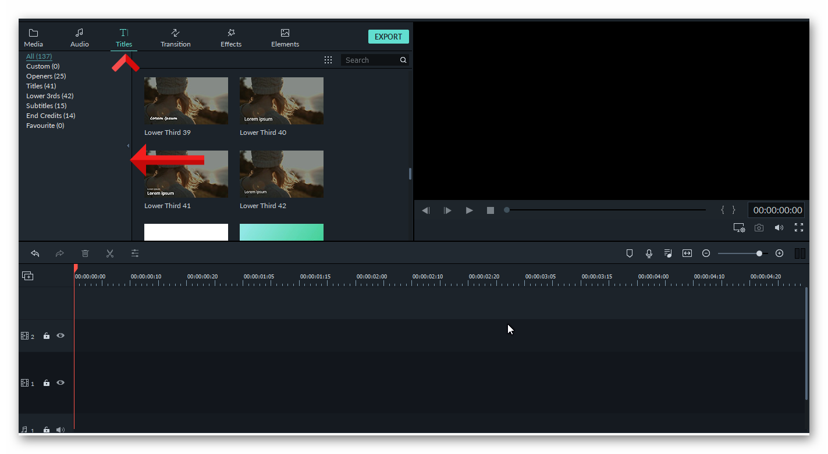Click the Add track icon
This screenshot has height=454, width=828.
pyautogui.click(x=27, y=276)
